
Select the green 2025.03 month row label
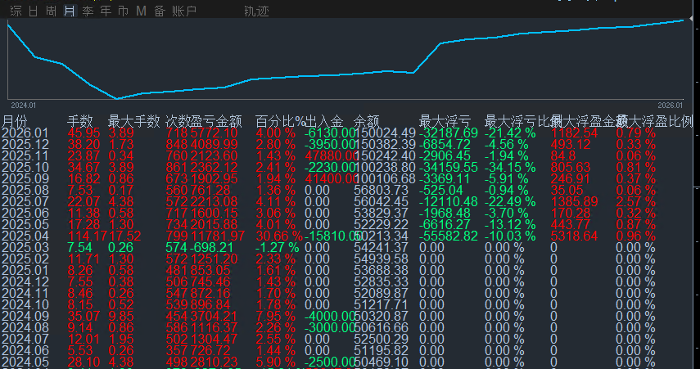tap(25, 248)
